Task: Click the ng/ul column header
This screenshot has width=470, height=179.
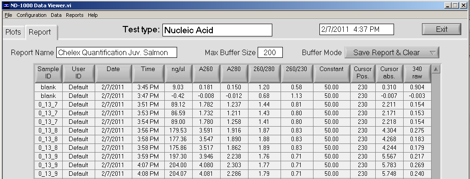Action: click(x=178, y=73)
